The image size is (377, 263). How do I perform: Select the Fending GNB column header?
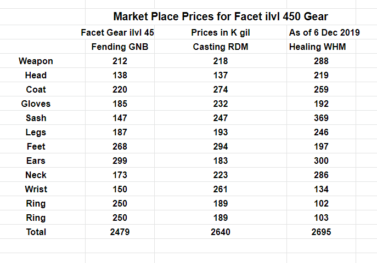coord(120,47)
